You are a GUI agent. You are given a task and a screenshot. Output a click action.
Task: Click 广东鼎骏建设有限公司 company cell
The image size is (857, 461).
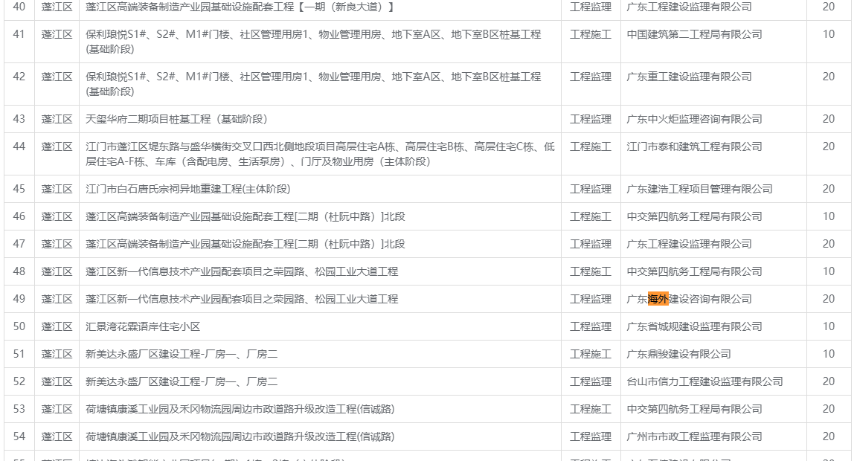(x=678, y=354)
